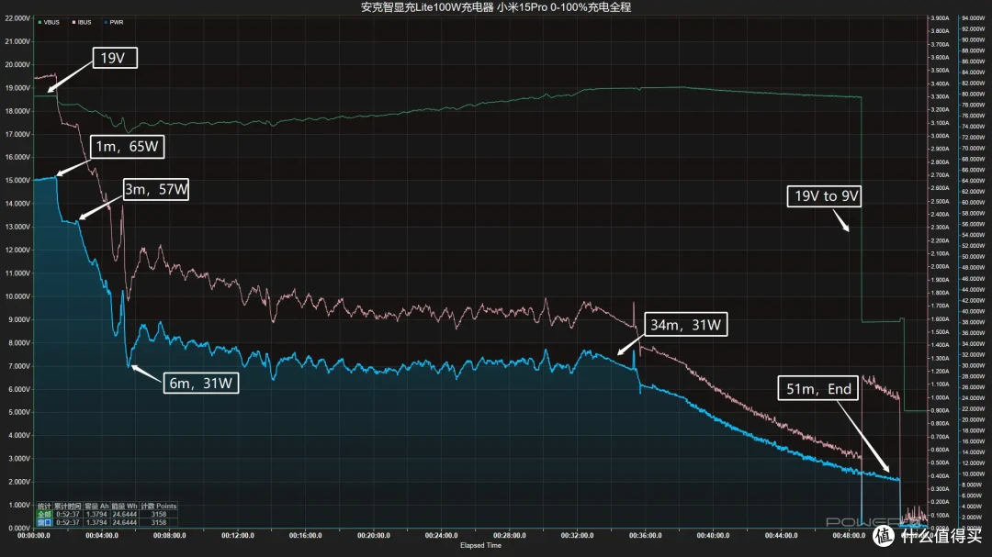Click the 24.6444 value in 全部 row
Viewport: 992px width, 557px height.
(x=124, y=515)
